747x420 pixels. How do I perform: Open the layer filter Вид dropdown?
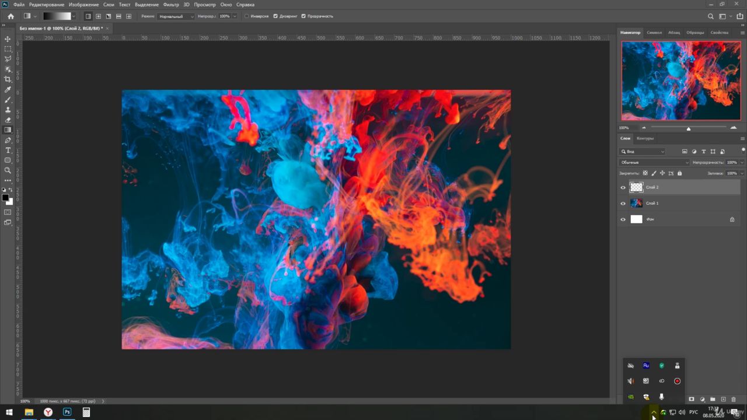pos(643,152)
